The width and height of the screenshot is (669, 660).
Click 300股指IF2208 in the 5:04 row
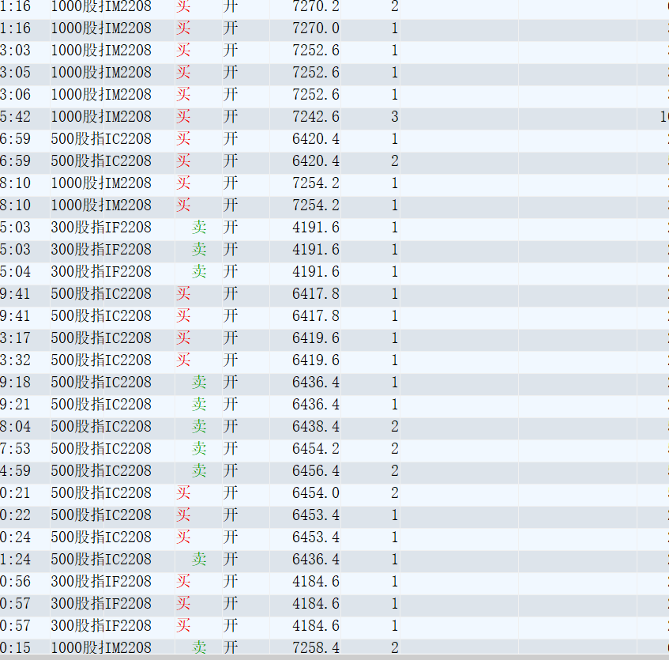pyautogui.click(x=101, y=272)
